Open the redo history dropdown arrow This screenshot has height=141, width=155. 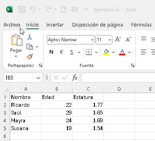[x=55, y=9]
